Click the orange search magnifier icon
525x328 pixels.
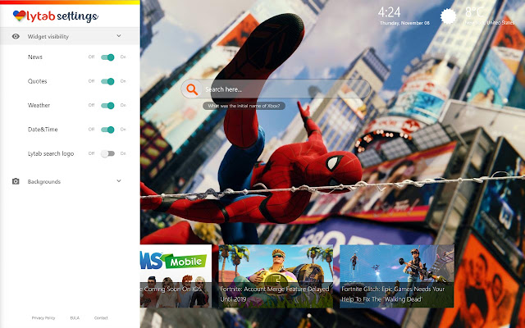[x=192, y=89]
